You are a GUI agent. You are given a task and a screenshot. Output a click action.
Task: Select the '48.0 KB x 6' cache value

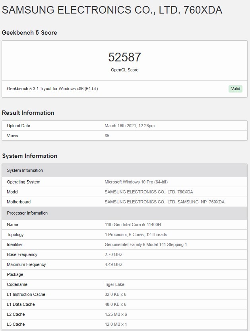pyautogui.click(x=116, y=304)
